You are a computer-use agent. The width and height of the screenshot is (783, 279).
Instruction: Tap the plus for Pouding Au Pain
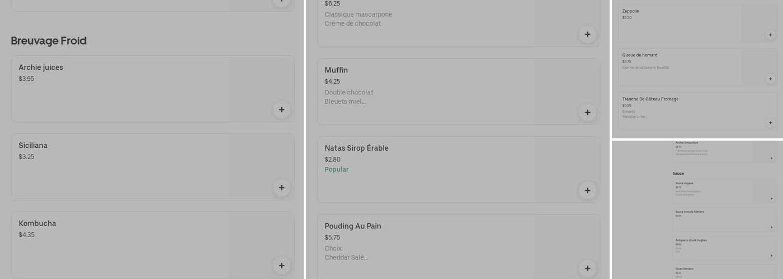point(587,268)
